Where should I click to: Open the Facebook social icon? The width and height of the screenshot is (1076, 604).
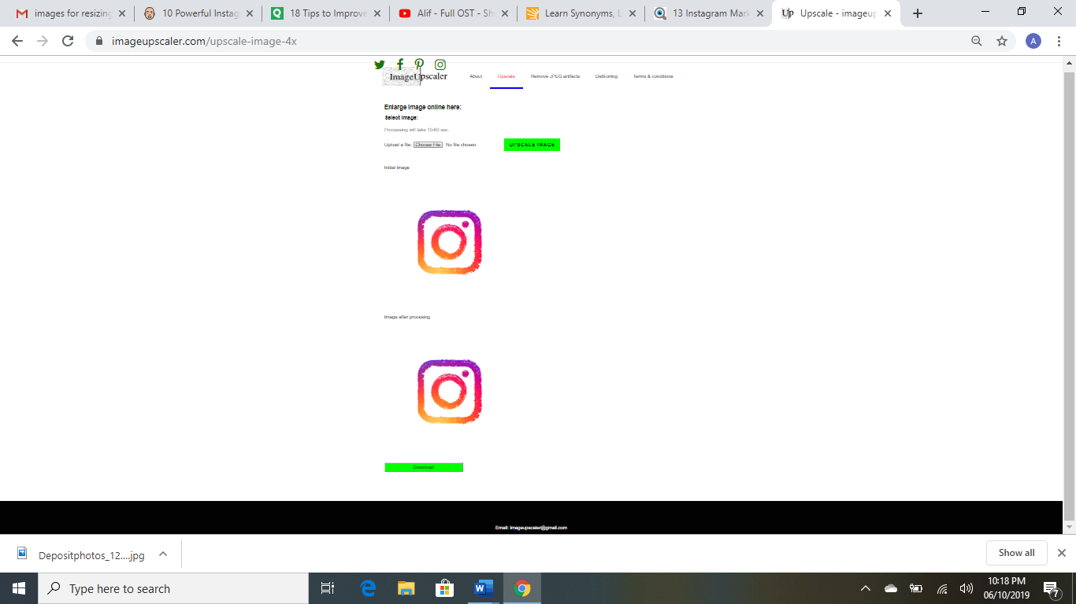pyautogui.click(x=400, y=64)
